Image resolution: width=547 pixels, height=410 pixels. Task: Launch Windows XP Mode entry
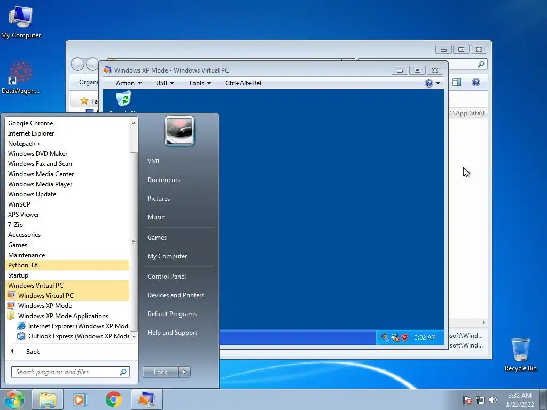[x=68, y=305]
